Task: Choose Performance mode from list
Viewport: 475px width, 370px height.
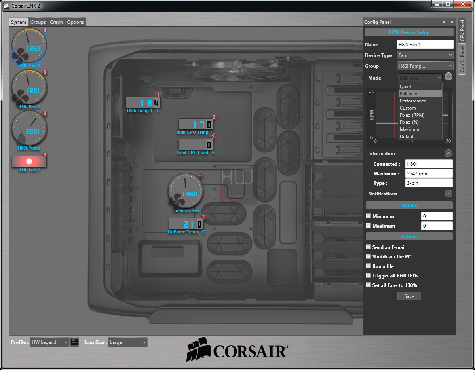Action: pos(420,101)
